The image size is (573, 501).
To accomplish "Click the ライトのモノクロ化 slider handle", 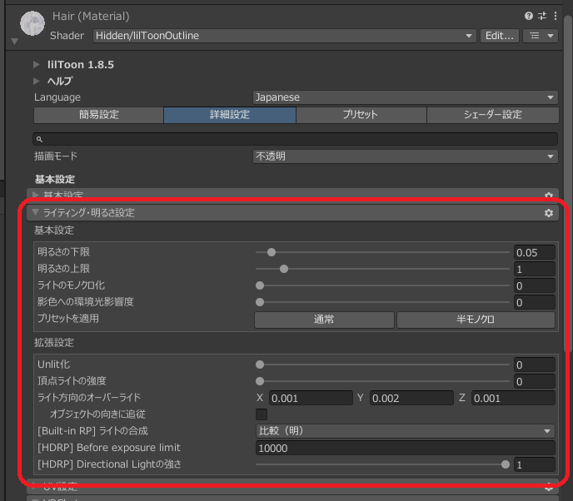I will coord(260,285).
